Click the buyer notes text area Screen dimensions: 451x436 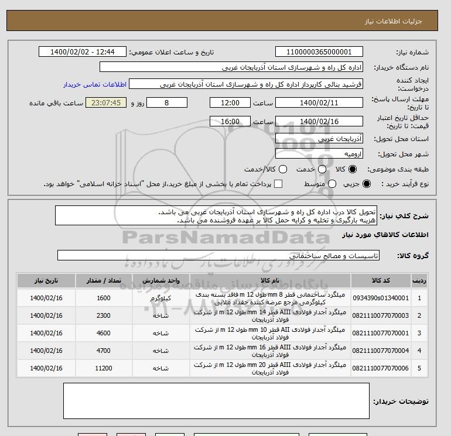click(x=216, y=401)
